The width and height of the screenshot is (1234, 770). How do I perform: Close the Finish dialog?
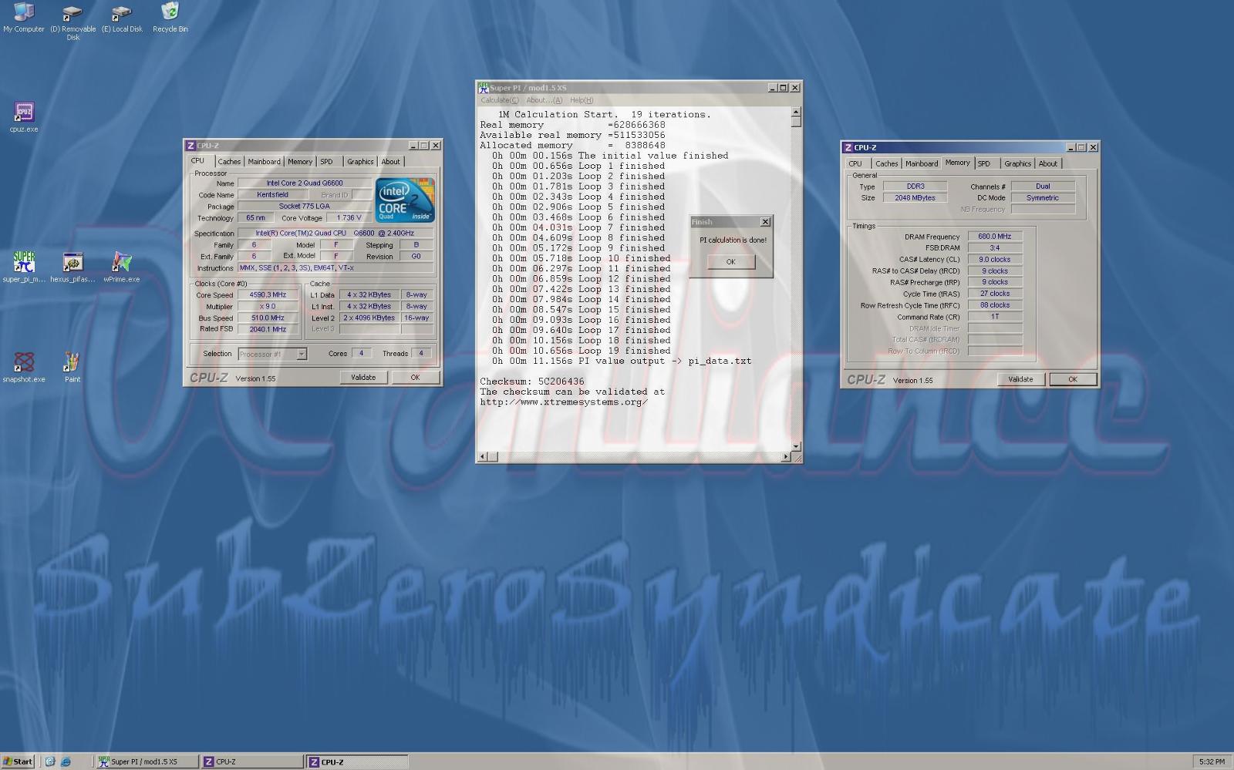765,222
